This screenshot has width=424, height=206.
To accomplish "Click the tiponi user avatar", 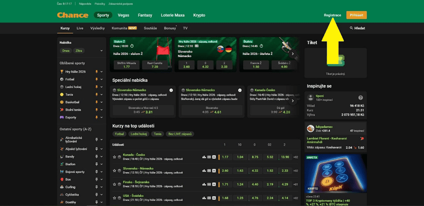I will pos(311,98).
